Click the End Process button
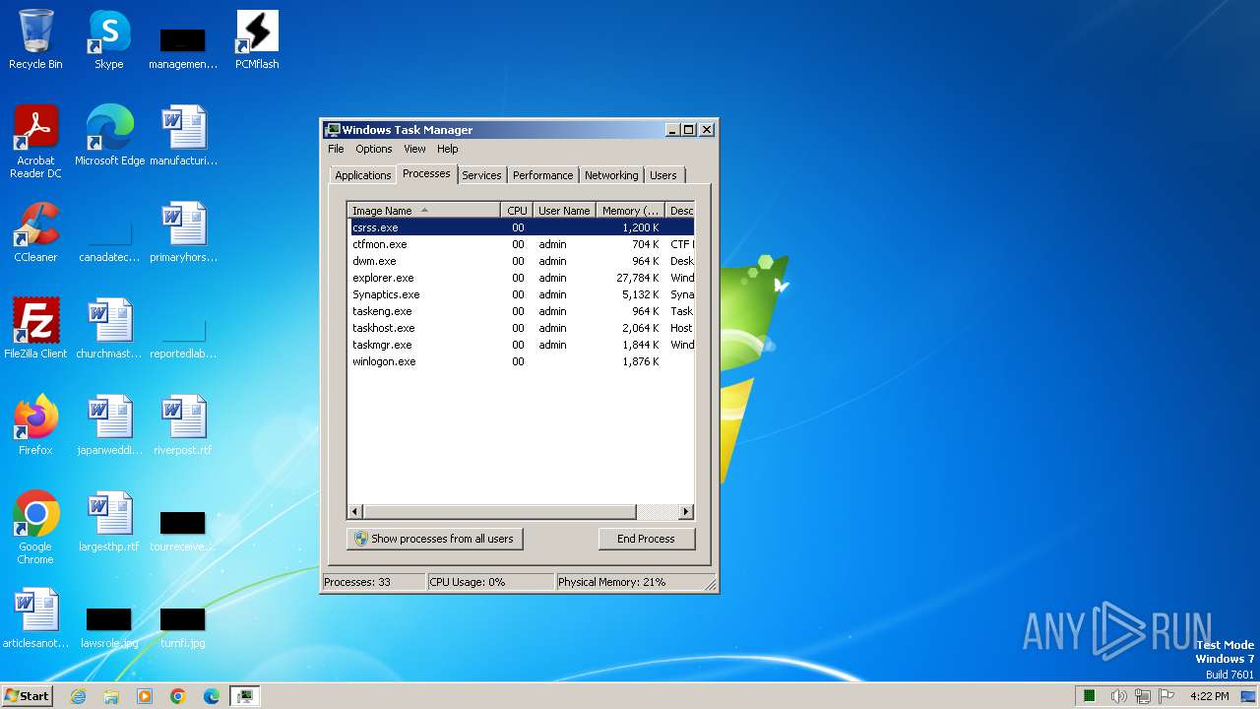Viewport: 1260px width, 709px height. [x=646, y=539]
